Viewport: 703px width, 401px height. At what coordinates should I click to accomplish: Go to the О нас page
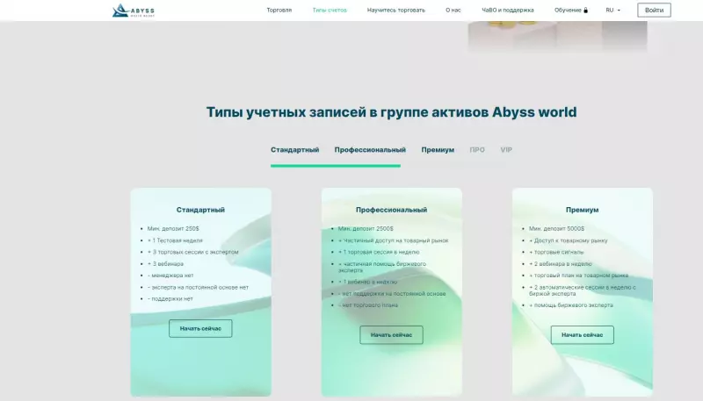(x=453, y=10)
